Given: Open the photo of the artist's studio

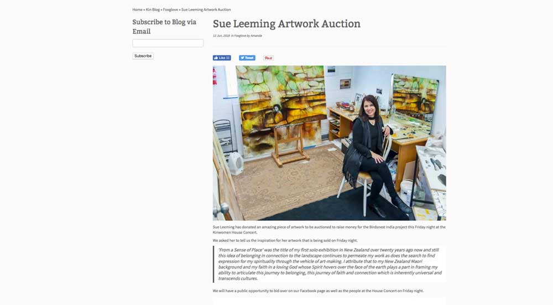Looking at the screenshot, I should [330, 143].
